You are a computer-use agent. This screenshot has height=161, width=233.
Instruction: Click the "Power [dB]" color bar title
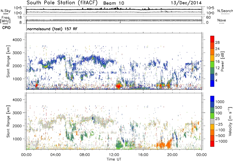[222, 61]
